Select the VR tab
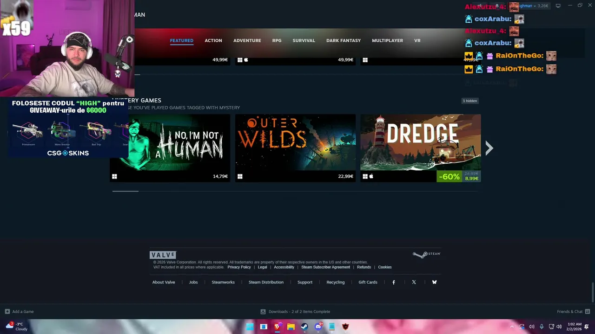 tap(417, 40)
